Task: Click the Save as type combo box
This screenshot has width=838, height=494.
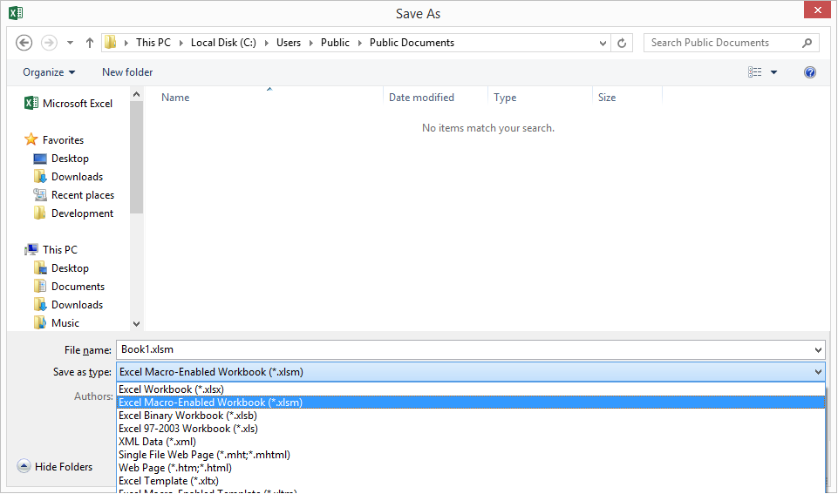Action: pyautogui.click(x=470, y=372)
